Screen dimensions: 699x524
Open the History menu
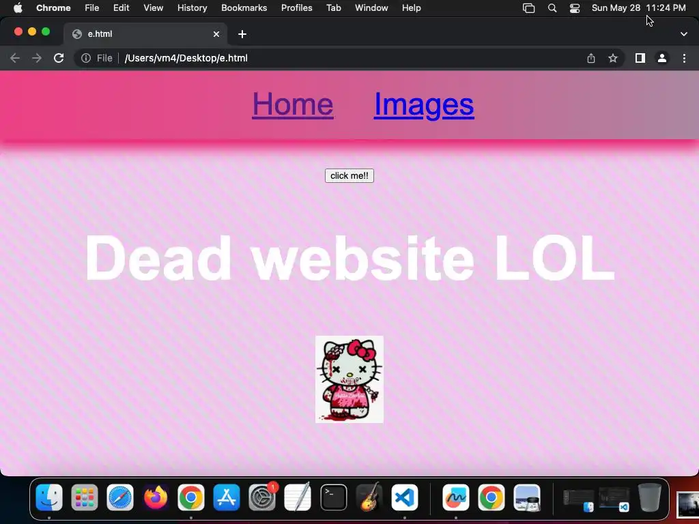point(192,8)
